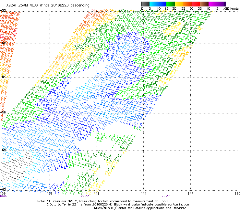The image size is (240, 210).
Task: Click the '138' longitude axis label
Action: (x=50, y=194)
